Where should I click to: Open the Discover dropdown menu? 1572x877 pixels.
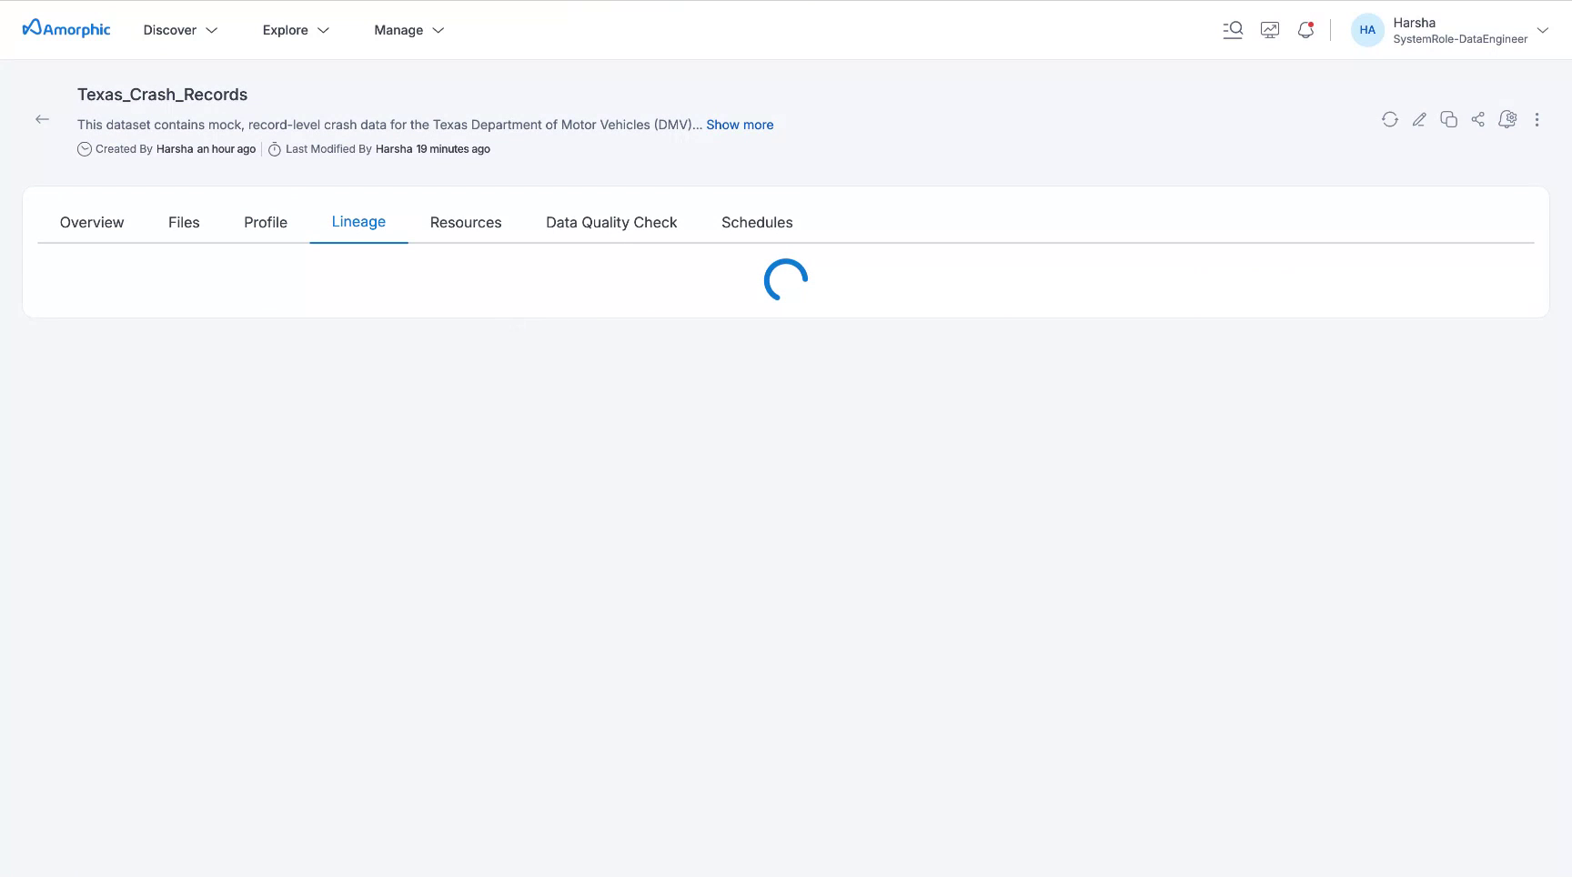(x=179, y=29)
